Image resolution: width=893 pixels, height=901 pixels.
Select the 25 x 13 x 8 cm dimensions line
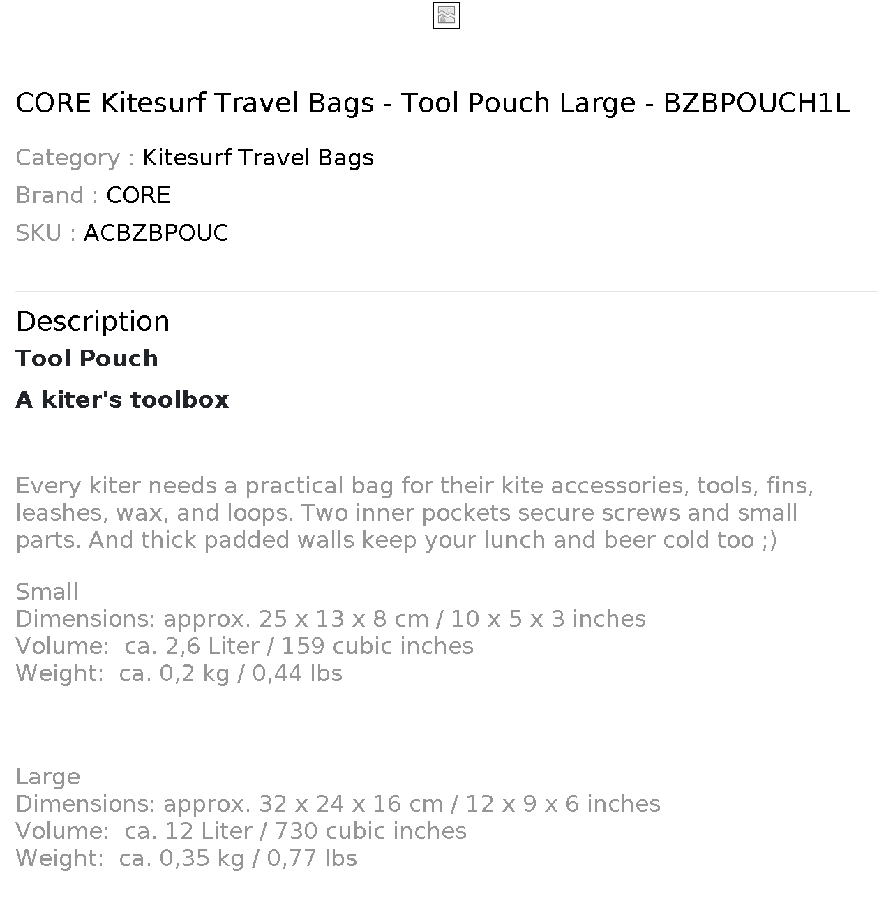pyautogui.click(x=331, y=619)
